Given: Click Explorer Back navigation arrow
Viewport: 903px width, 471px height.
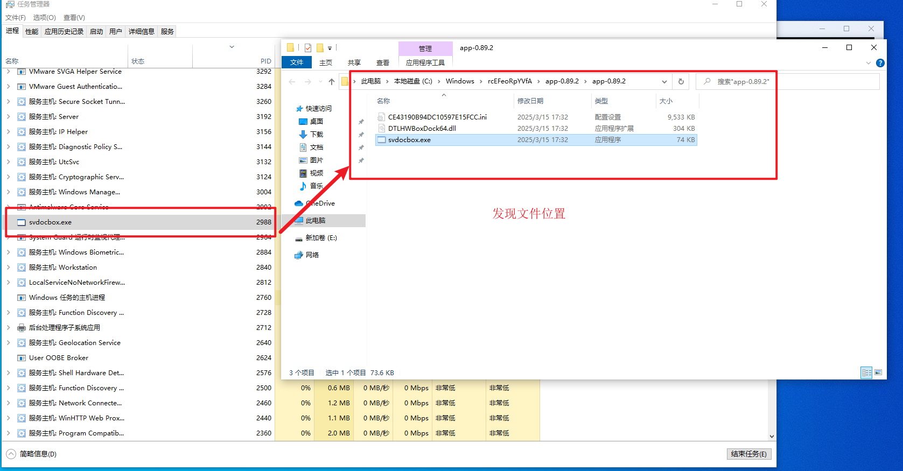Looking at the screenshot, I should [x=292, y=82].
